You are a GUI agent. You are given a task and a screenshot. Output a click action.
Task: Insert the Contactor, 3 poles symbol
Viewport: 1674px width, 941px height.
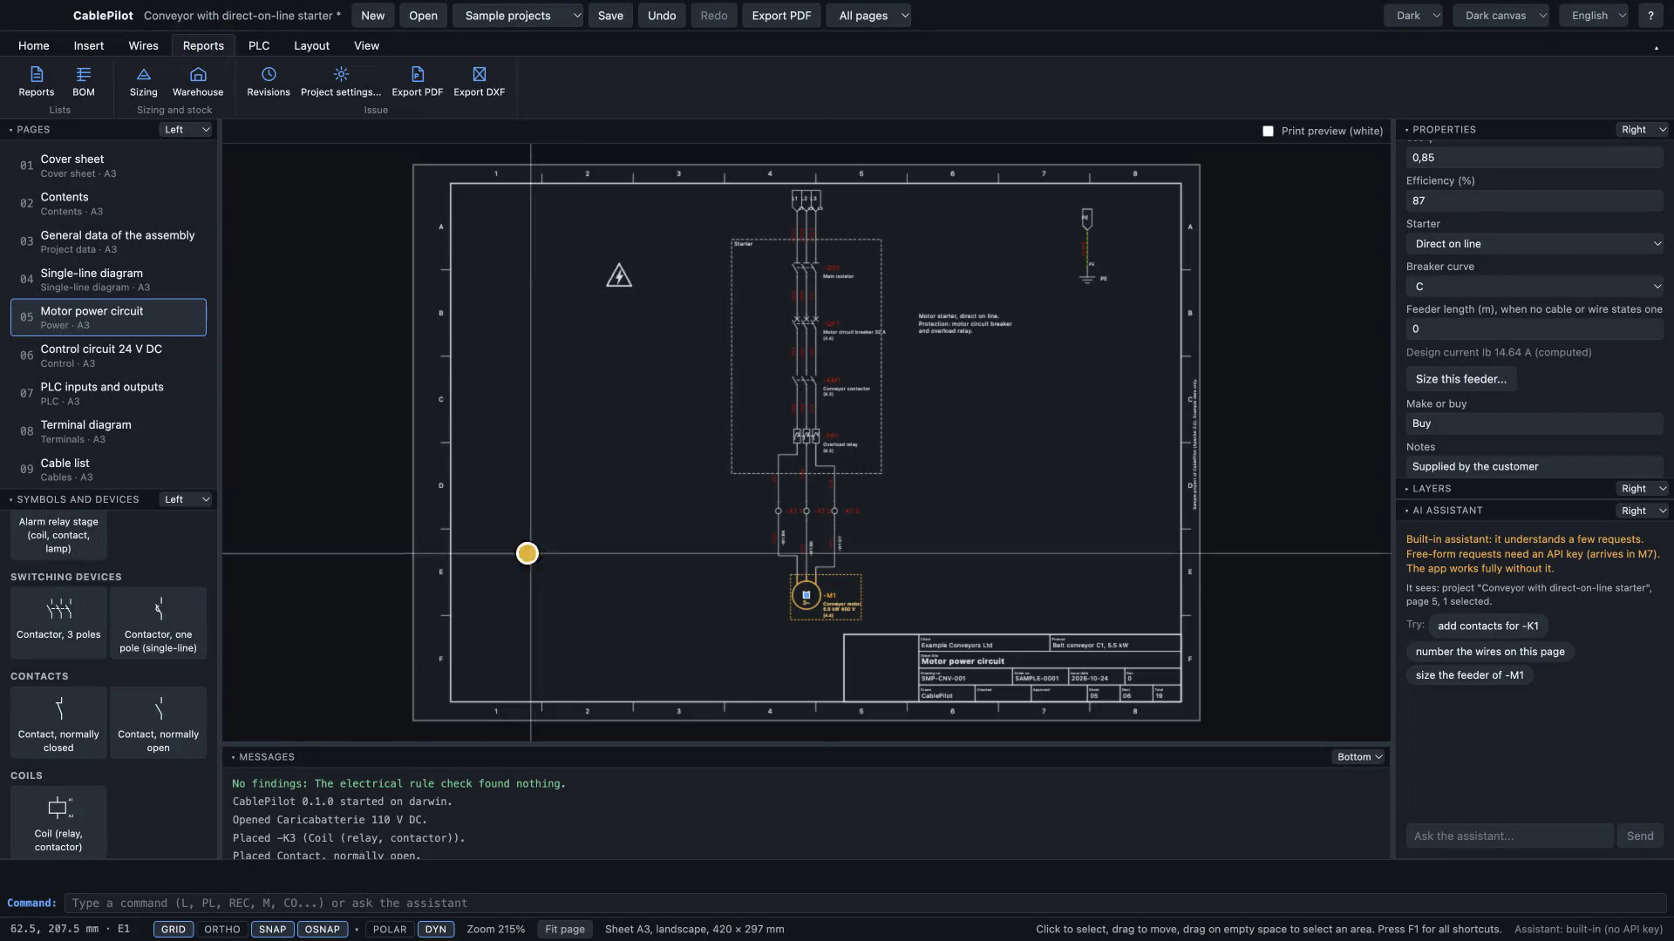click(x=58, y=622)
